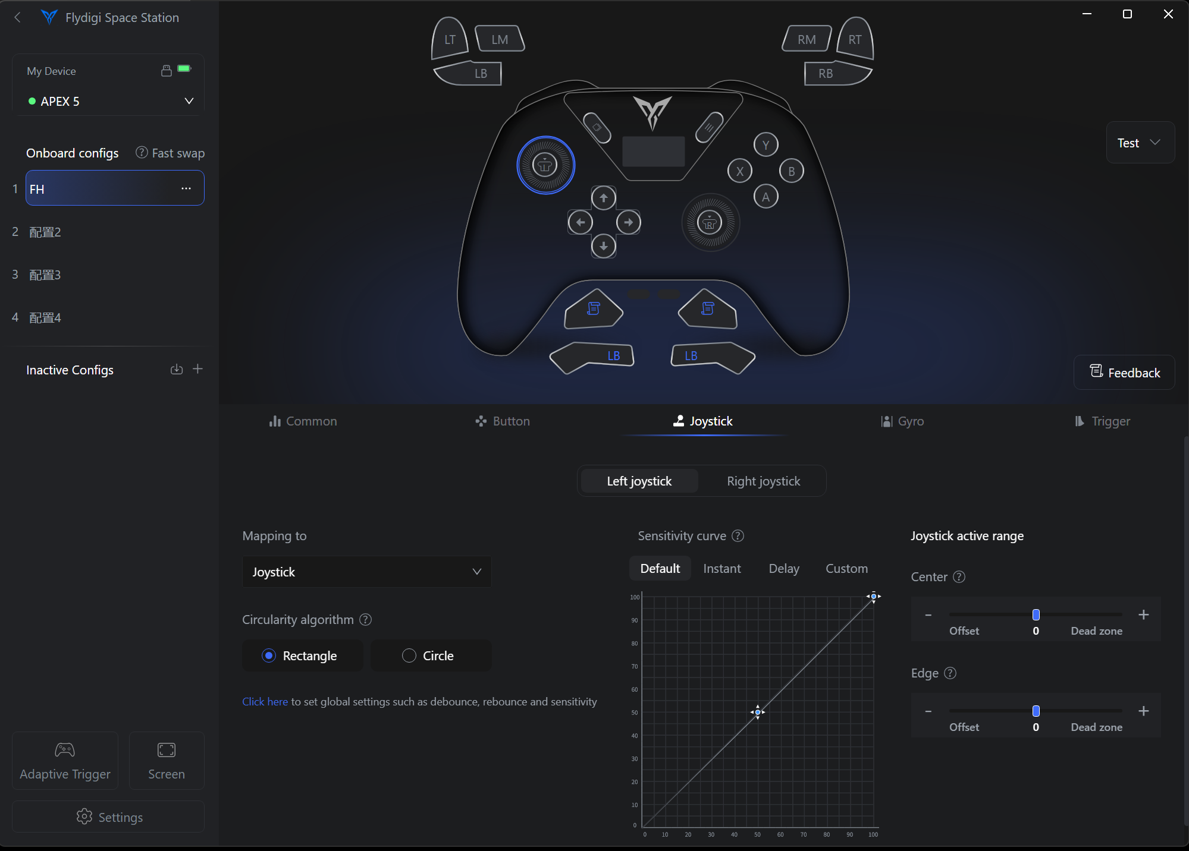Click the right joystick icon on controller
The image size is (1189, 851).
(710, 223)
